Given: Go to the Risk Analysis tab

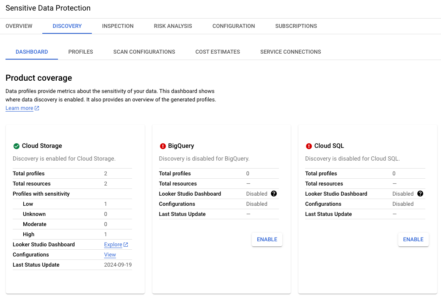Looking at the screenshot, I should coord(173,26).
